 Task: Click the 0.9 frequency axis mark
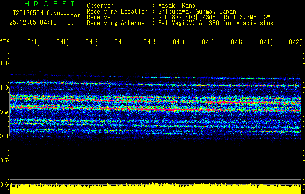(4, 112)
